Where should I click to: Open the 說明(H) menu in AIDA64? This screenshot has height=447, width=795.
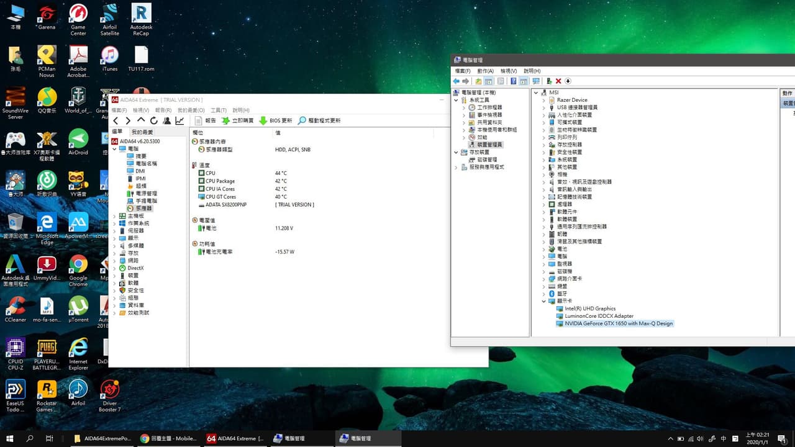[241, 111]
